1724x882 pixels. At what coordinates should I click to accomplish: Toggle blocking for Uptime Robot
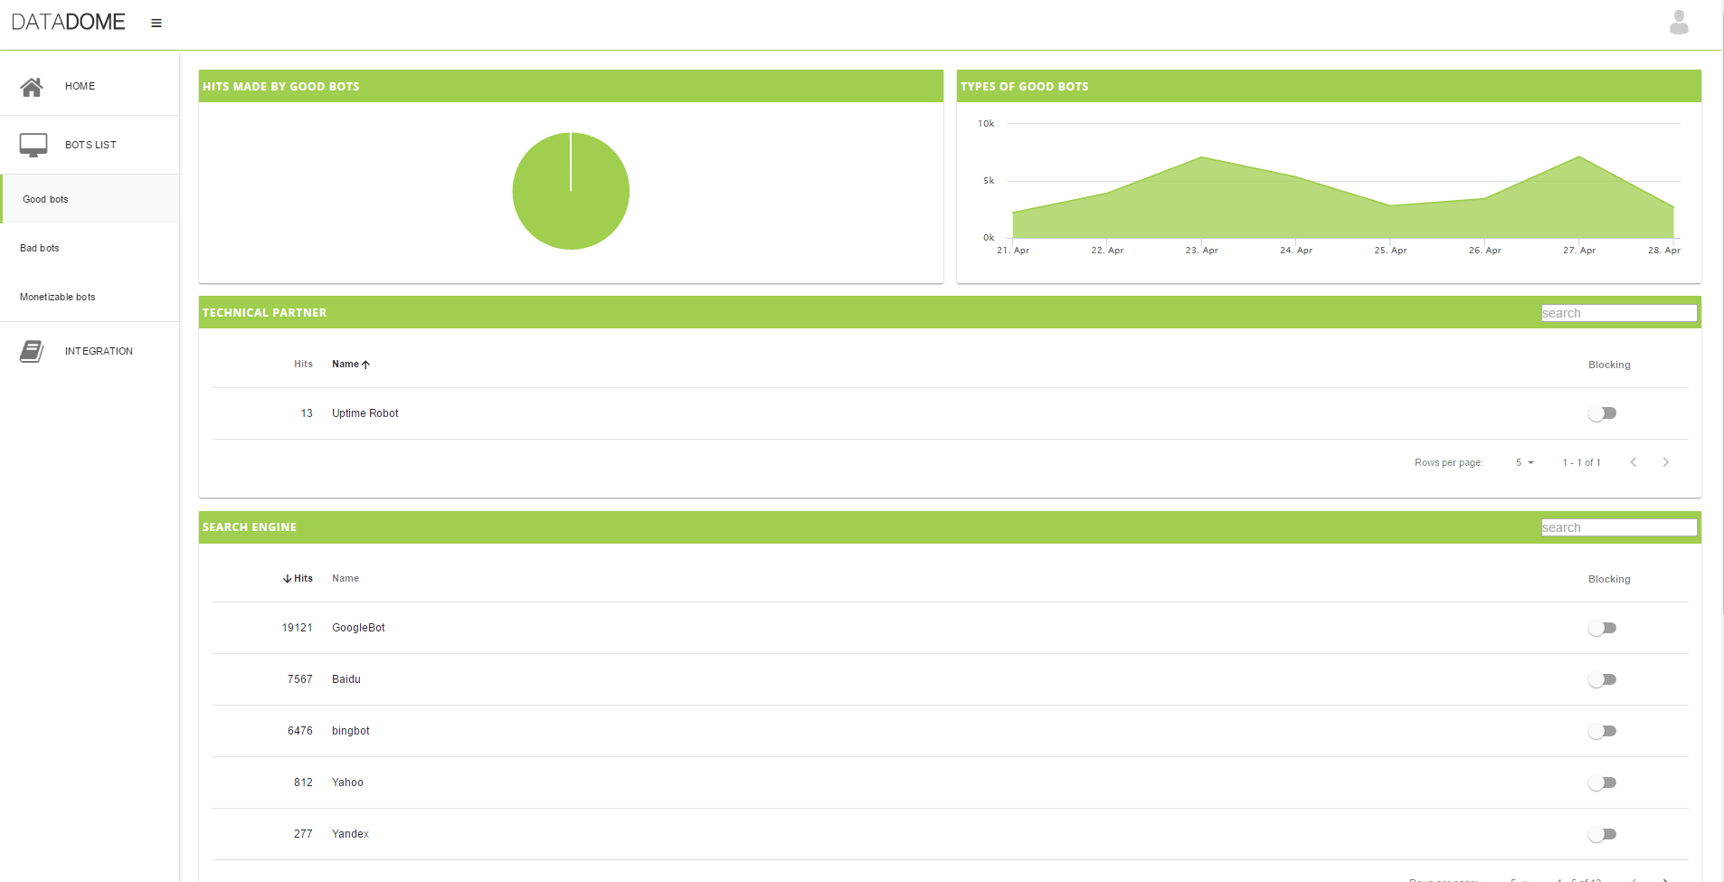pyautogui.click(x=1602, y=413)
